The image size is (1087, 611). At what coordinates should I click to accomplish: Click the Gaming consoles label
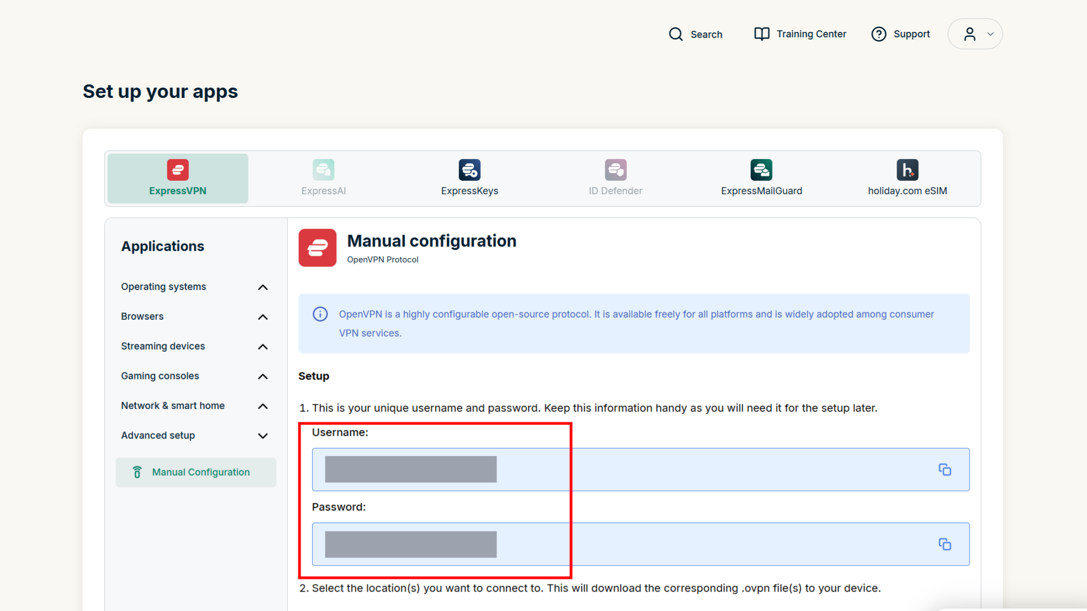tap(160, 376)
